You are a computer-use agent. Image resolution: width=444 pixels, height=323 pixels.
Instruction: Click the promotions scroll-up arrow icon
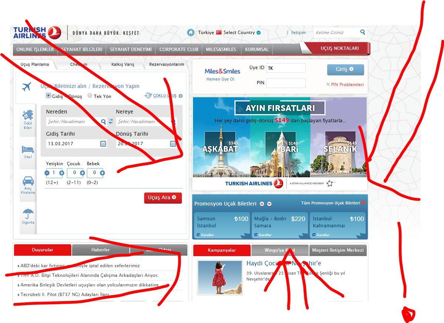click(x=262, y=204)
